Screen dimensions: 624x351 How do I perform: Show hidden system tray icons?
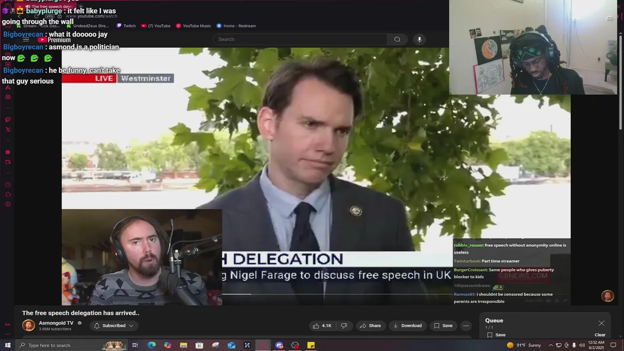[x=551, y=345]
